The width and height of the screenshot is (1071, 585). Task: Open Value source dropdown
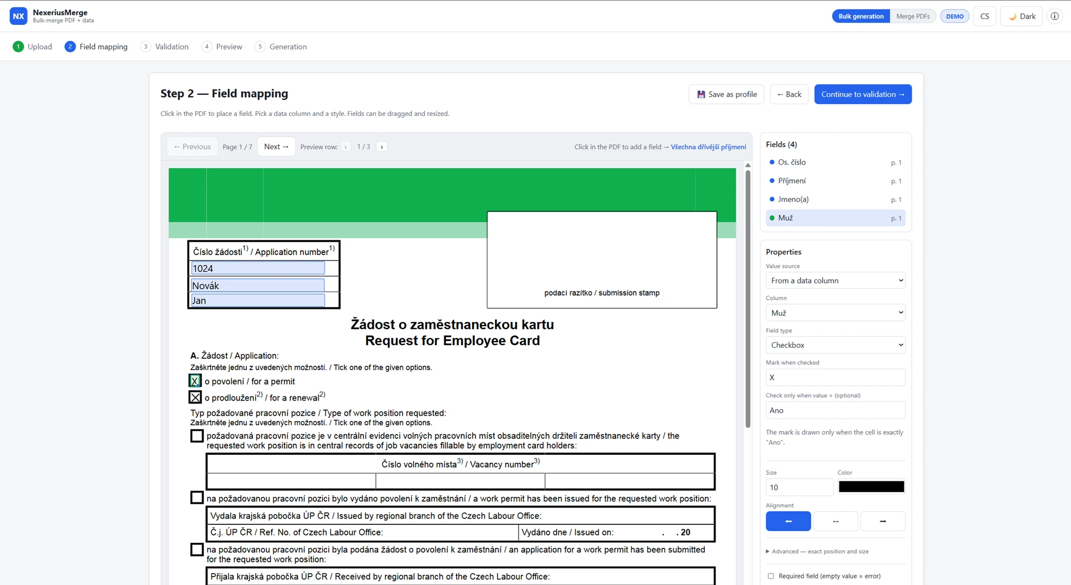[x=836, y=280]
